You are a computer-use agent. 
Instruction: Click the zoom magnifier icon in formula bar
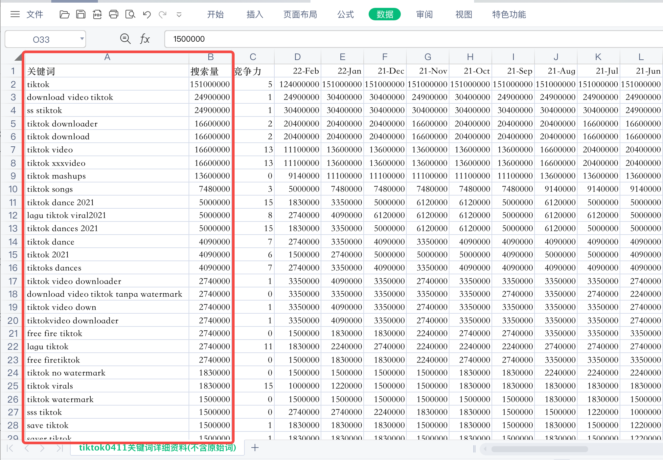pyautogui.click(x=125, y=39)
